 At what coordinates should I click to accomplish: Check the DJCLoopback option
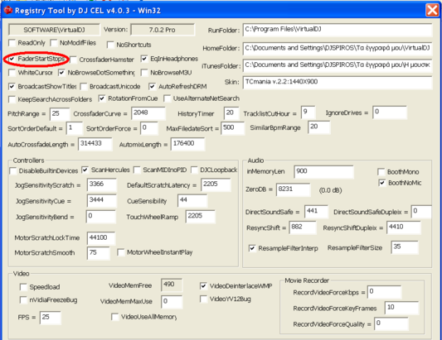pos(194,170)
